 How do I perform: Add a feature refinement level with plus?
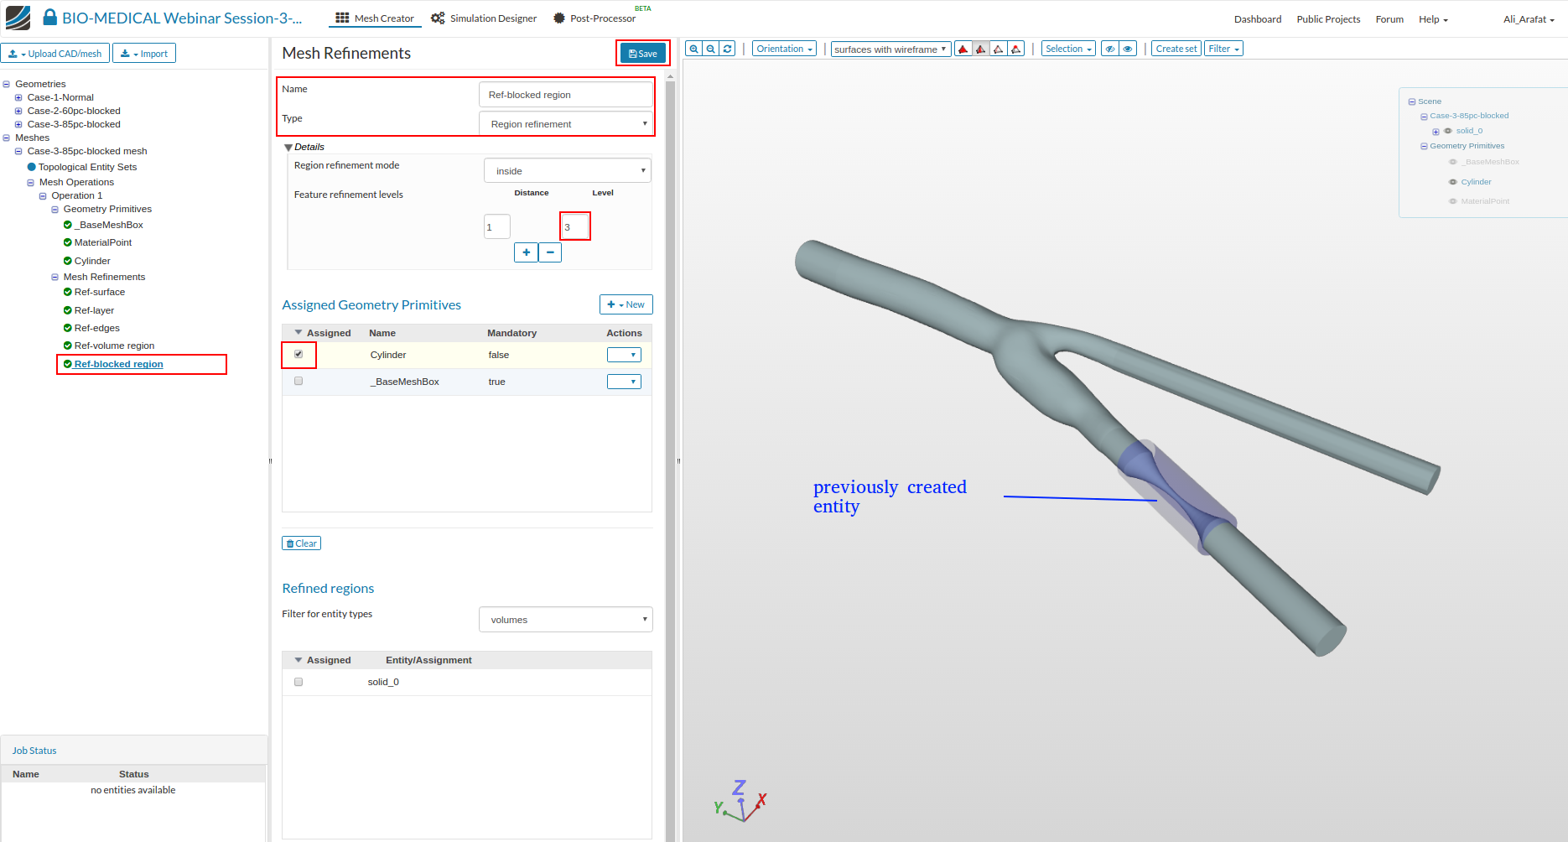tap(526, 252)
